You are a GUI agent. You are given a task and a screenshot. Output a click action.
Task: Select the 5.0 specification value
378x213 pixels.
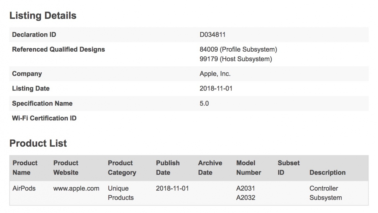coord(204,103)
